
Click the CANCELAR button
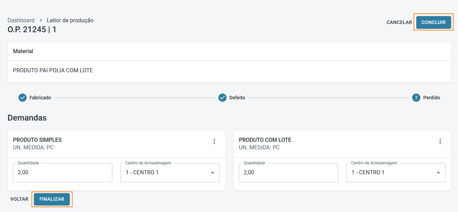(x=399, y=22)
